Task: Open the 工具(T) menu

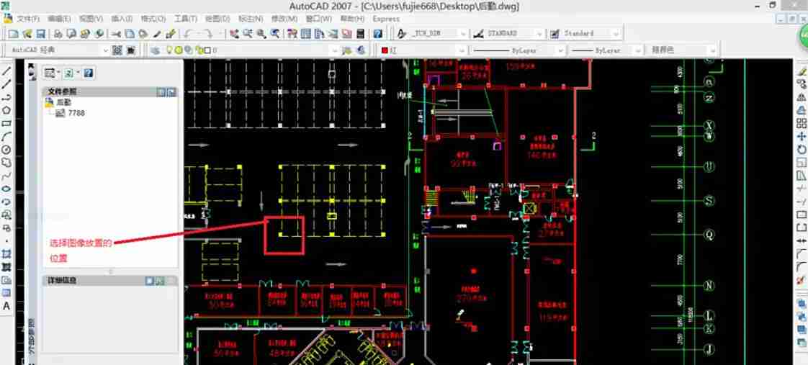Action: click(x=185, y=19)
